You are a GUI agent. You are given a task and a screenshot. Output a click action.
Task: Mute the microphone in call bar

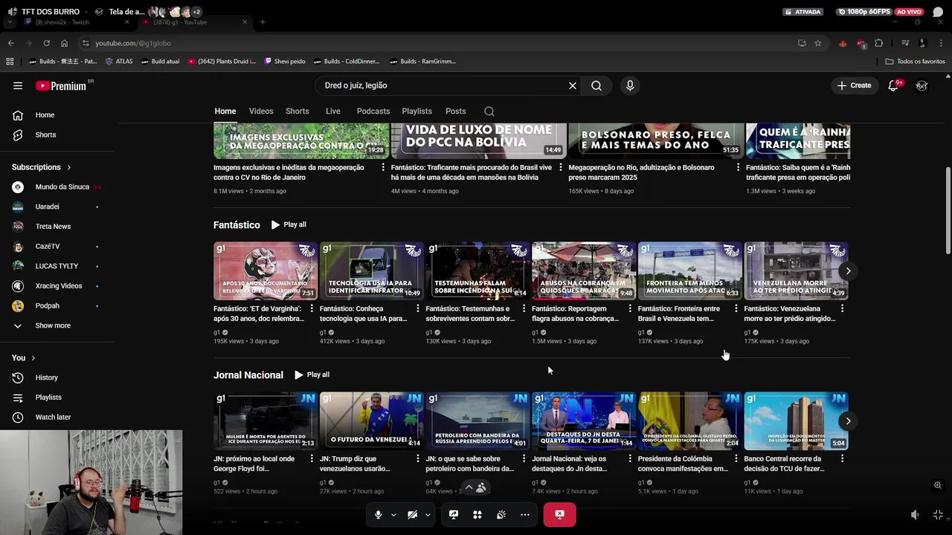(x=379, y=514)
